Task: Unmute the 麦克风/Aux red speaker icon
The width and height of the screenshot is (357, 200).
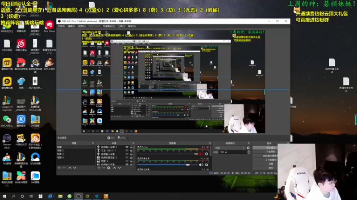Action: [201, 154]
